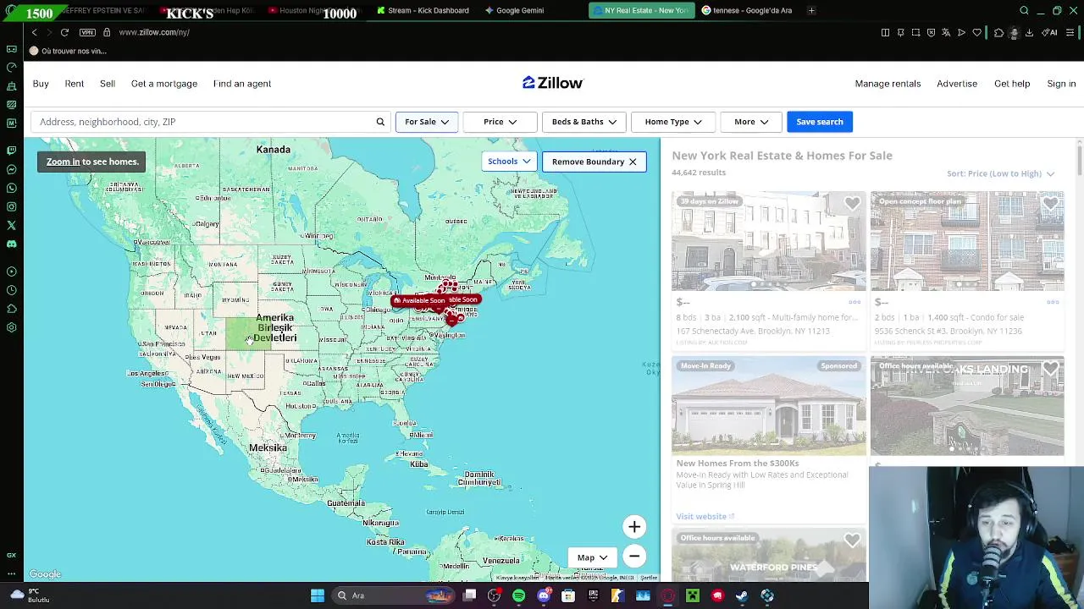Open the Get help link
Image resolution: width=1084 pixels, height=609 pixels.
[1012, 84]
